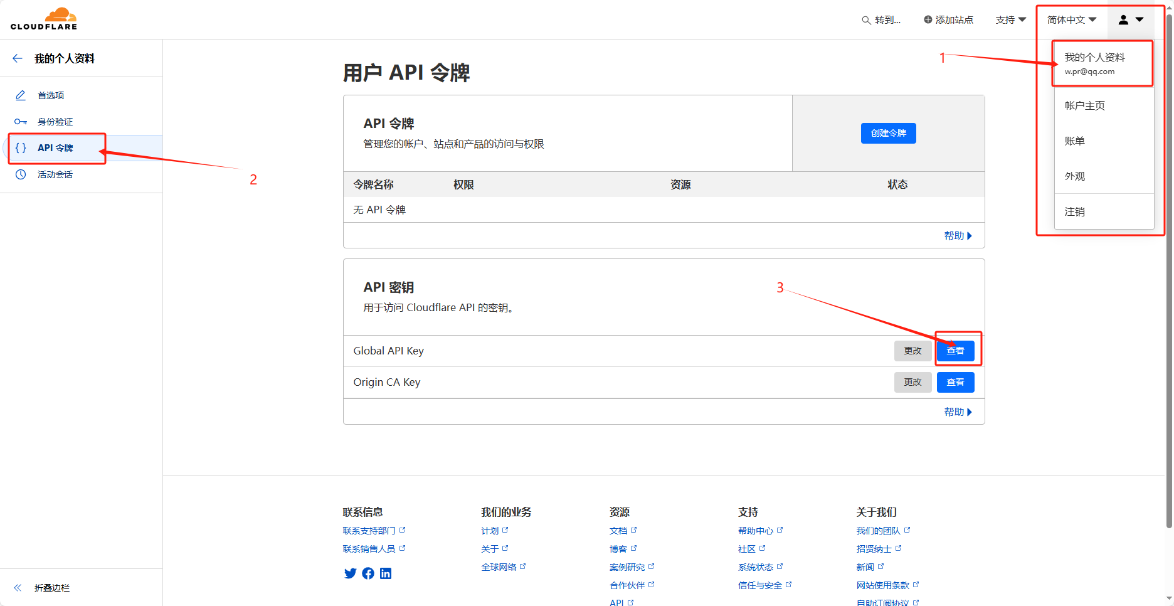This screenshot has height=606, width=1174.
Task: Click the key icon next to 身份验证
Action: pos(21,122)
